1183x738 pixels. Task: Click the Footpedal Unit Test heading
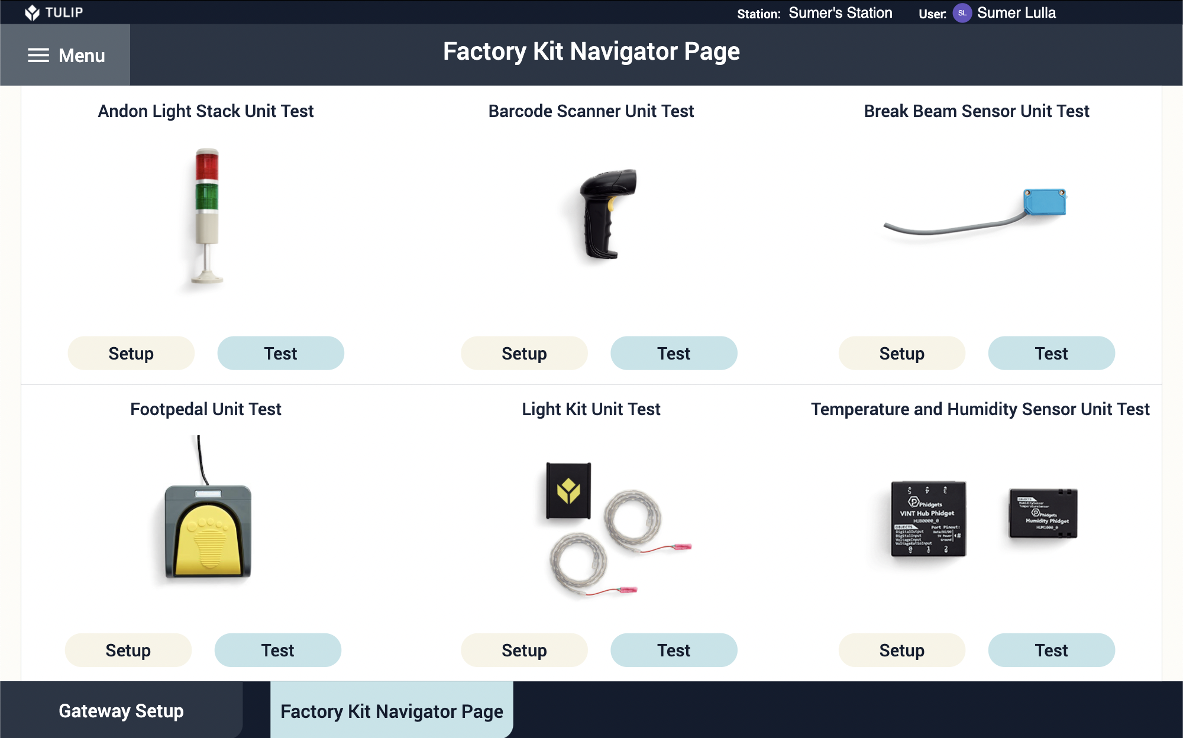click(206, 409)
